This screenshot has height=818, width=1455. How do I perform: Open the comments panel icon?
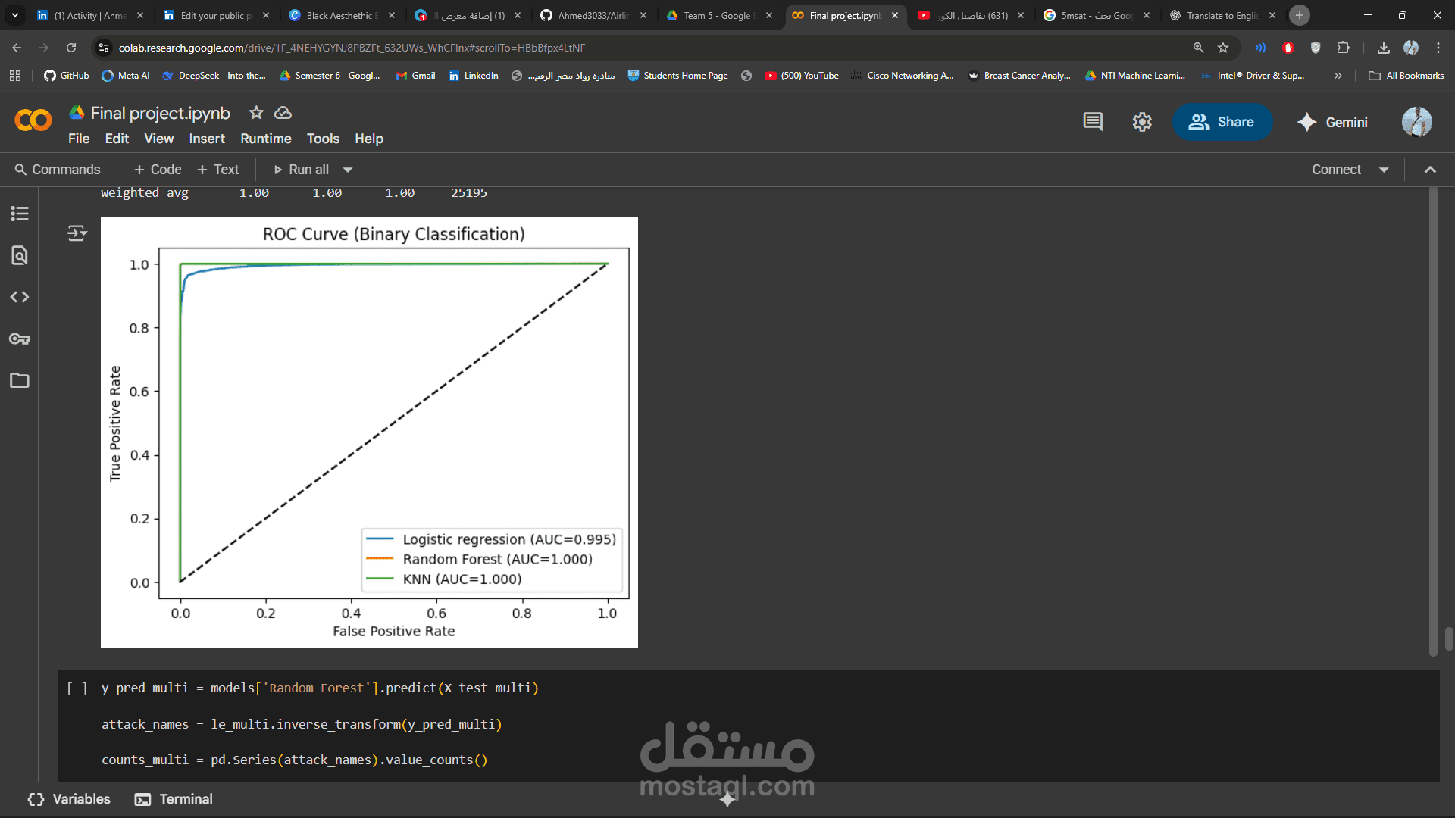[x=1093, y=122]
